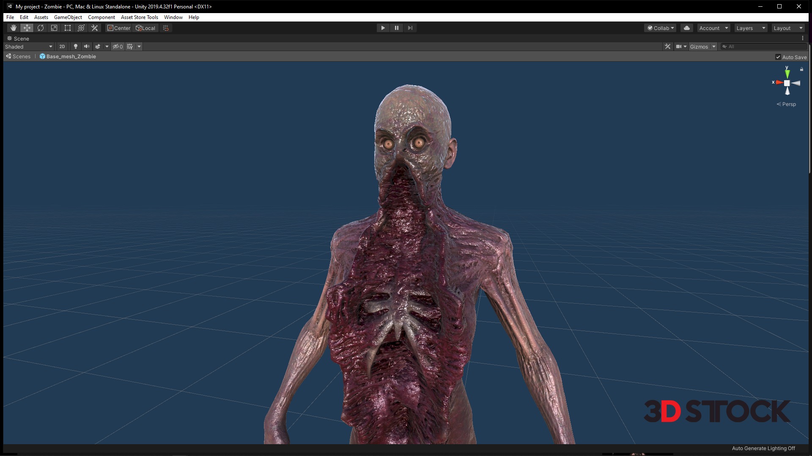Open the Gizmos dropdown arrow
Viewport: 812px width, 456px height.
pos(714,46)
